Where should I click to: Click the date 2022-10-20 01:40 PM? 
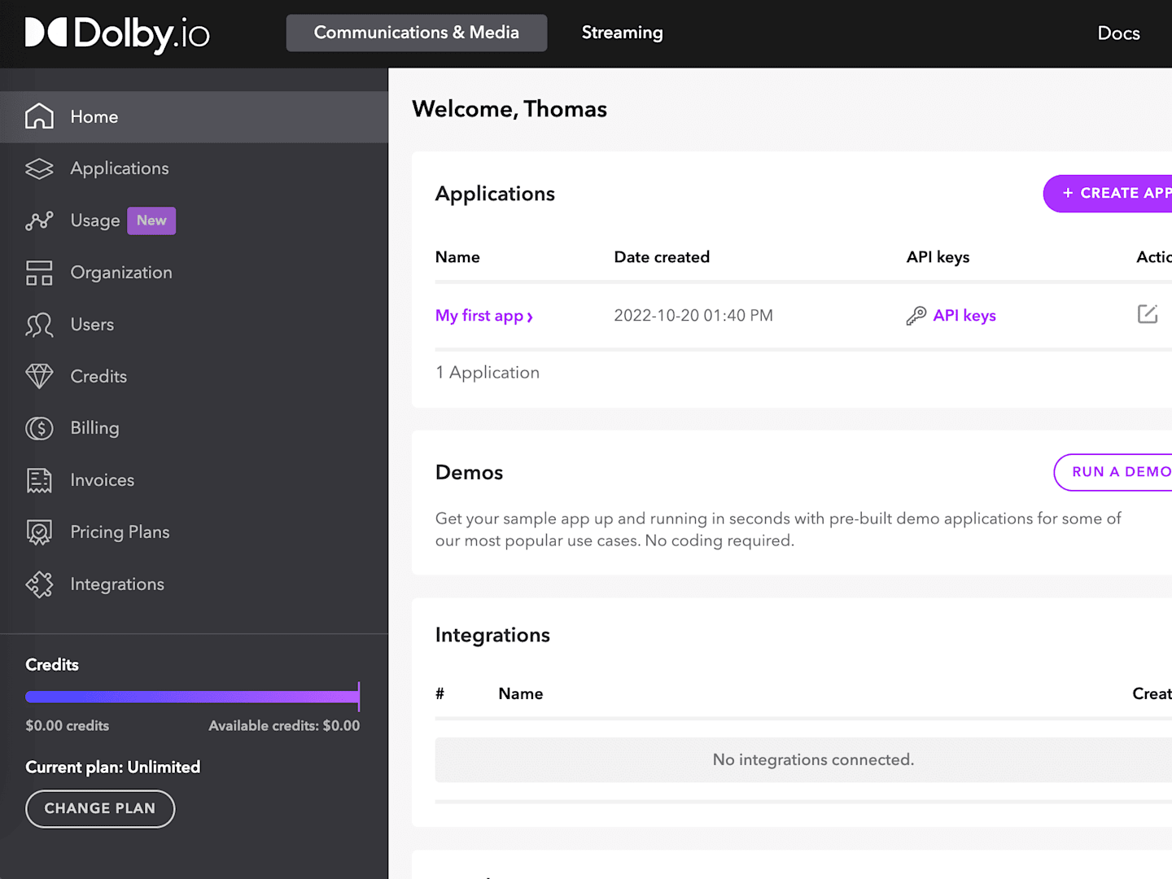coord(693,316)
